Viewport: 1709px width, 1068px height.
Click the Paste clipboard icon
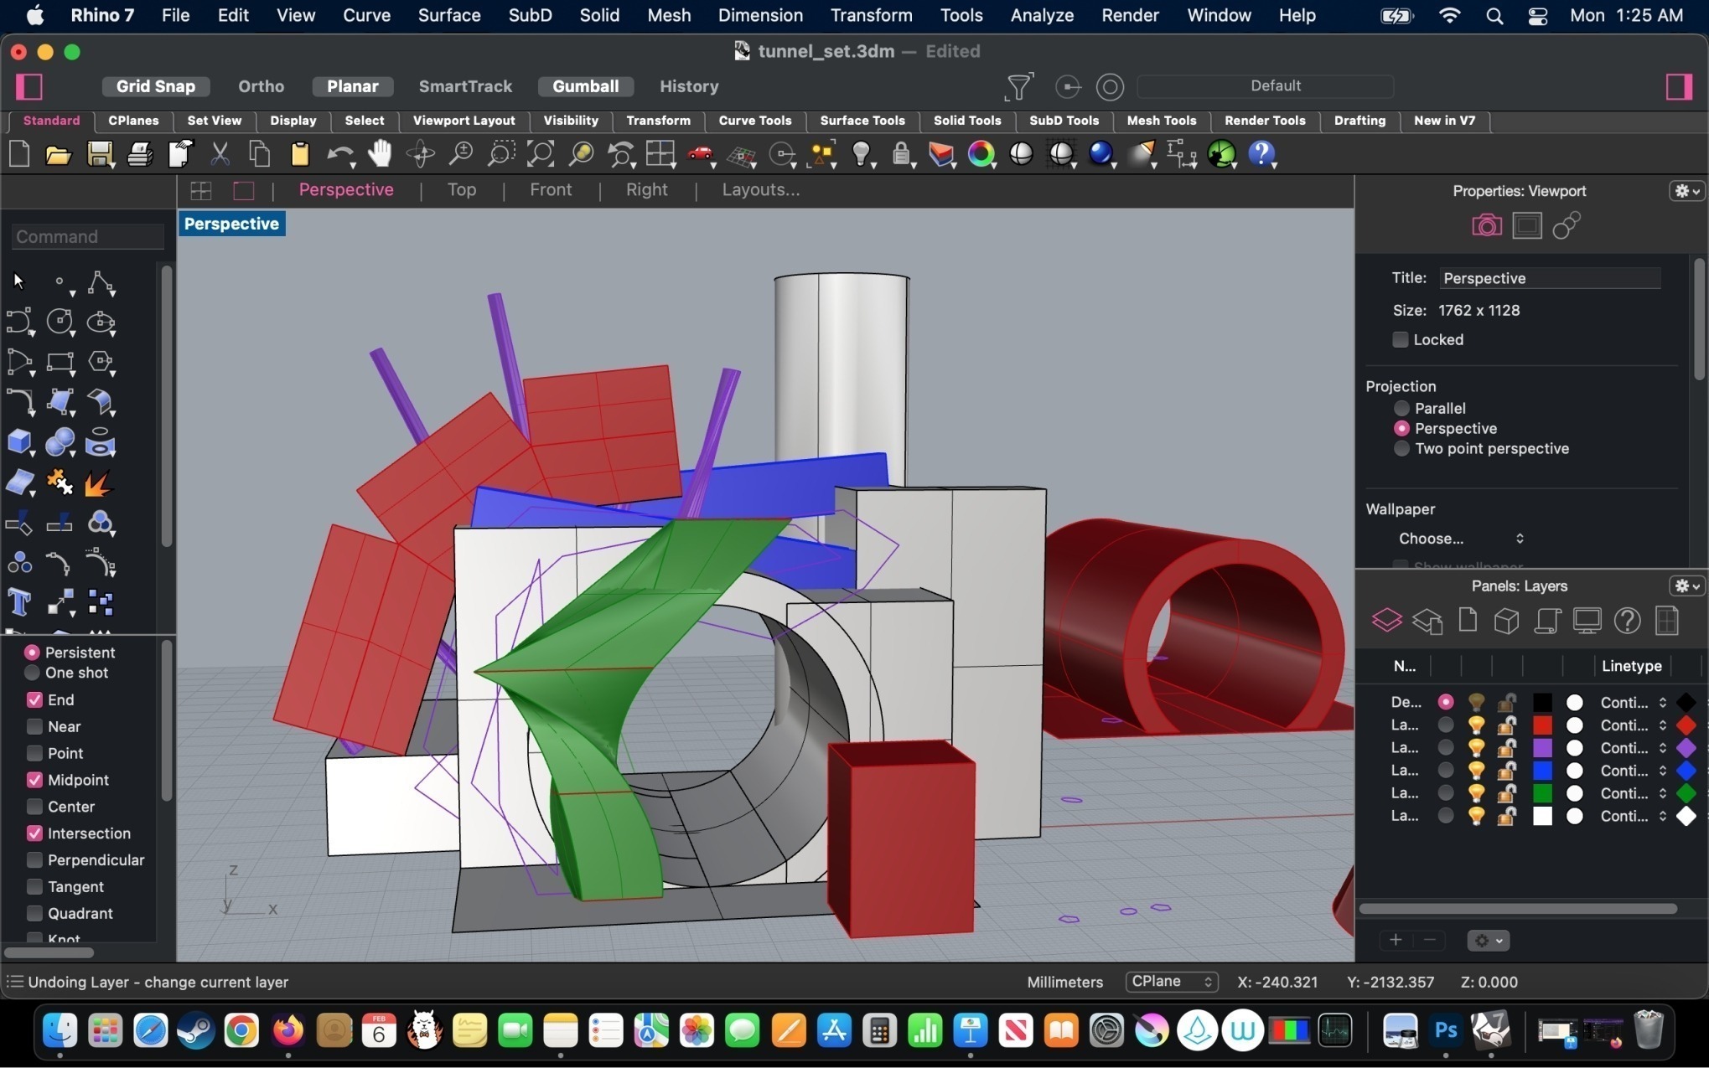[300, 154]
